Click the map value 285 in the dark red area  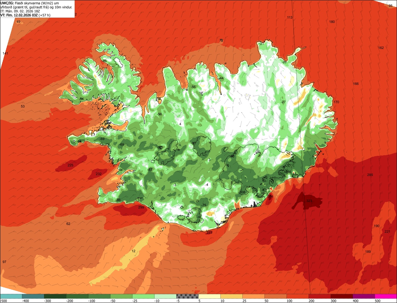[370, 175]
